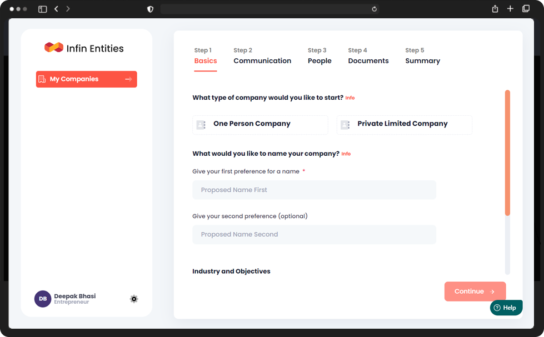Click the Proposed Name First input field

tap(314, 190)
